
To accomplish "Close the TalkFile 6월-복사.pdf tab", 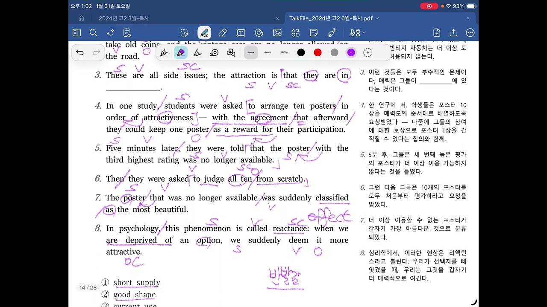I will [x=468, y=18].
